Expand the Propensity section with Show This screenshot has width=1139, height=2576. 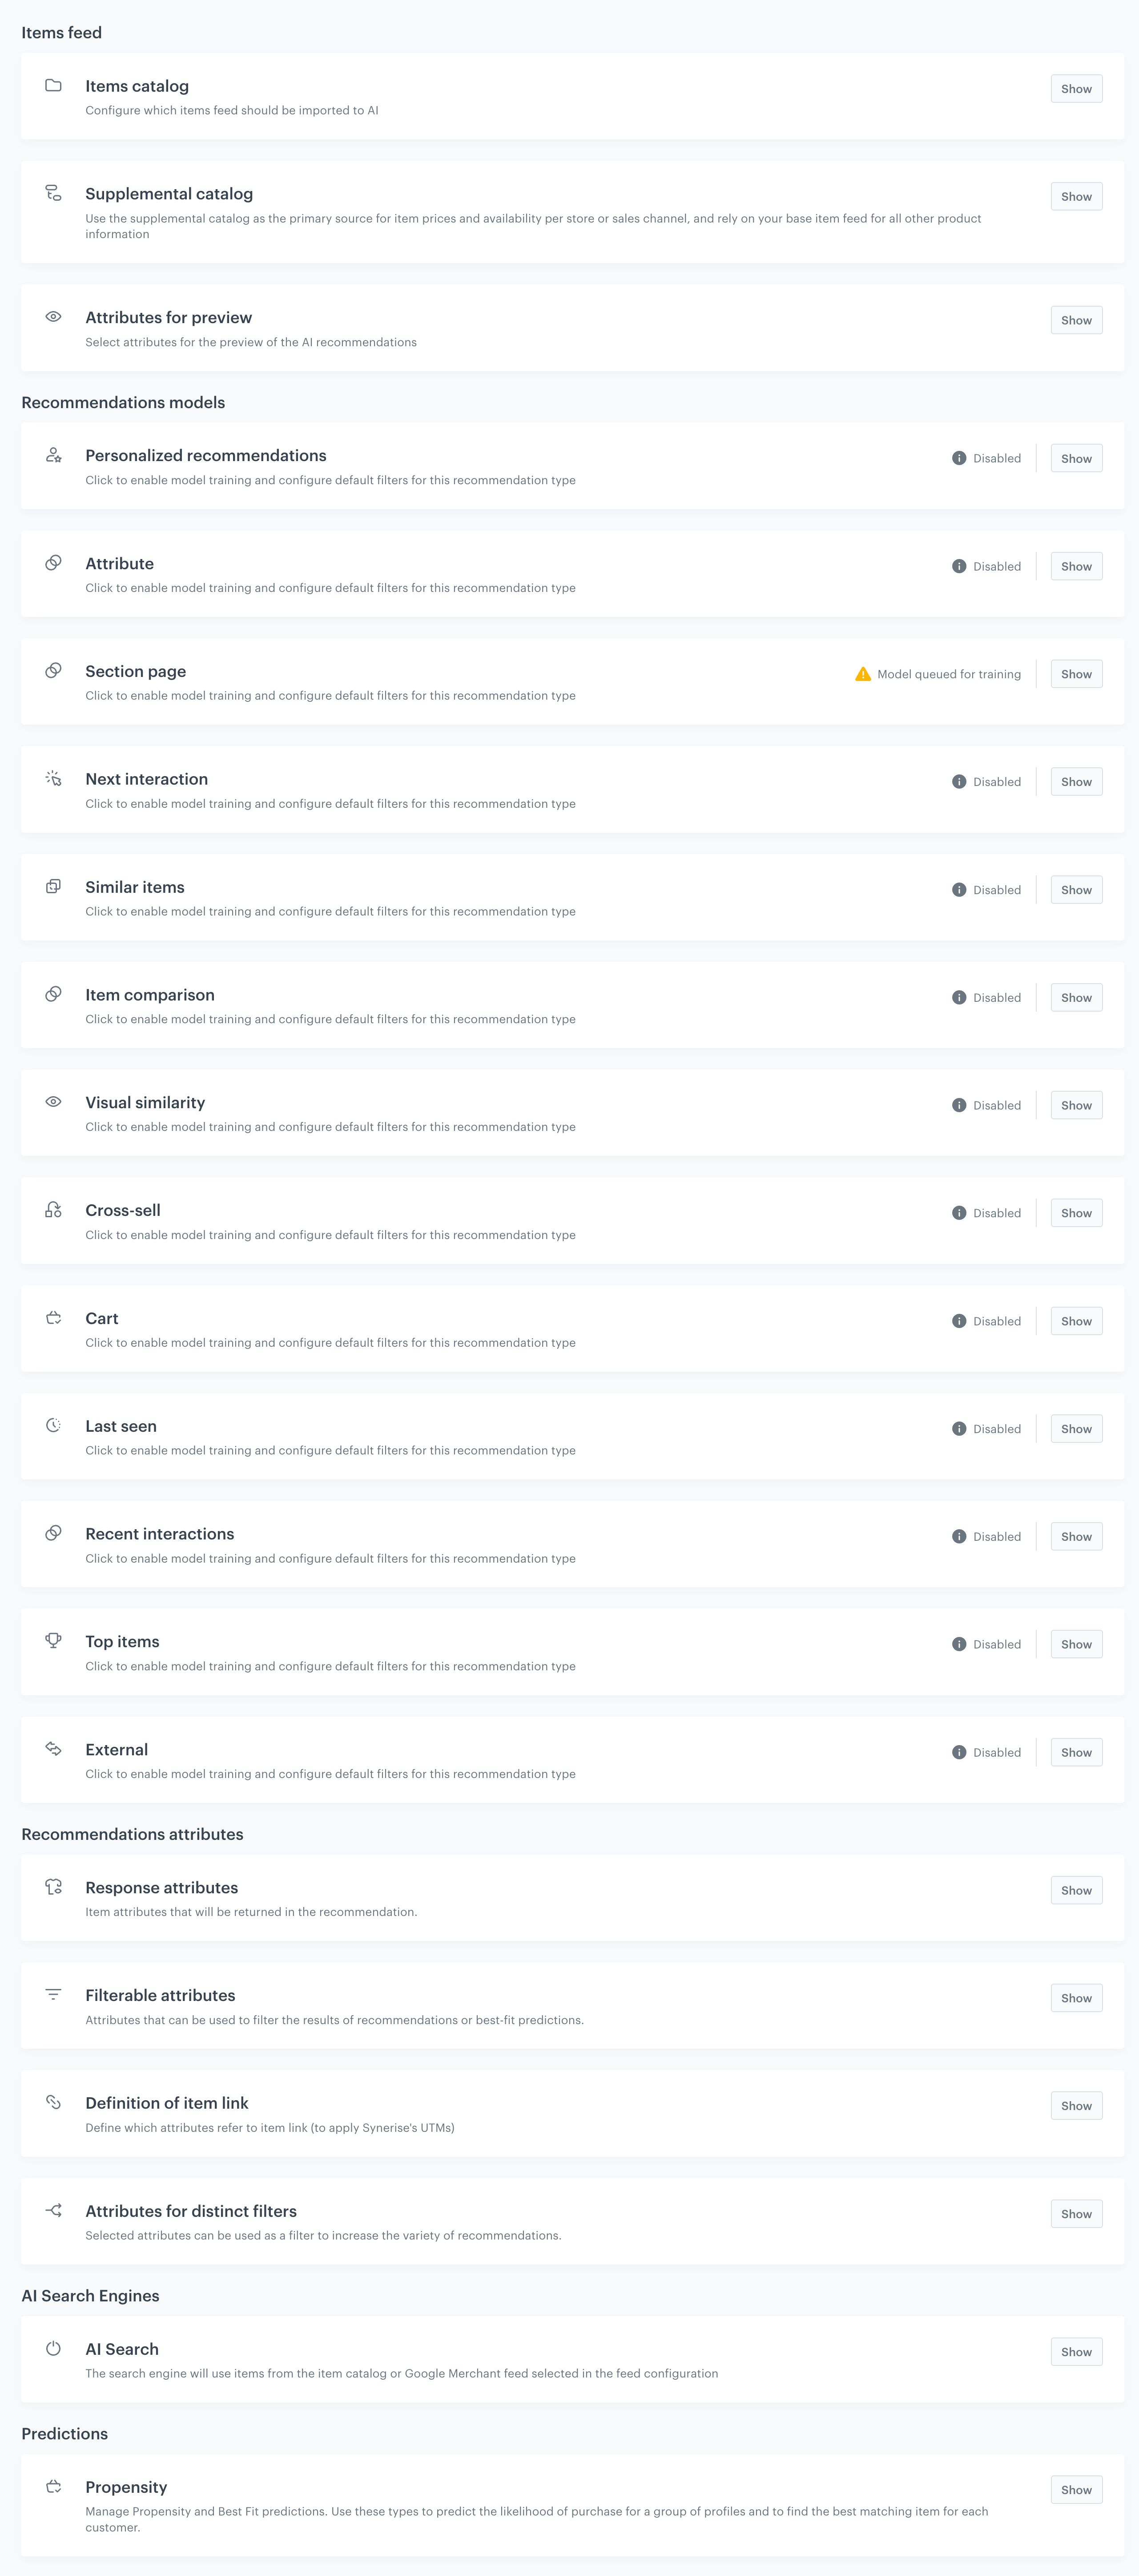pyautogui.click(x=1076, y=2490)
